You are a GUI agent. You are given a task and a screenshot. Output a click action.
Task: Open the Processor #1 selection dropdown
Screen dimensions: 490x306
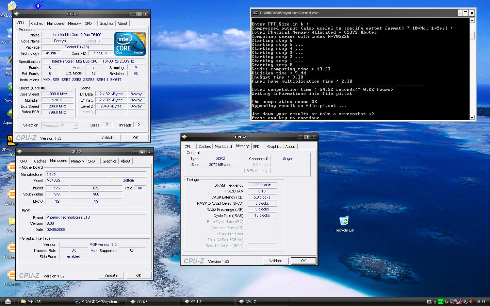click(x=60, y=125)
